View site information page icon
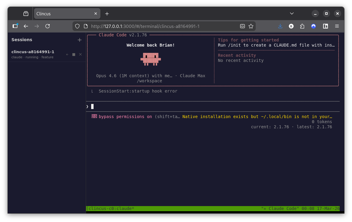352x222 pixels. pos(86,26)
